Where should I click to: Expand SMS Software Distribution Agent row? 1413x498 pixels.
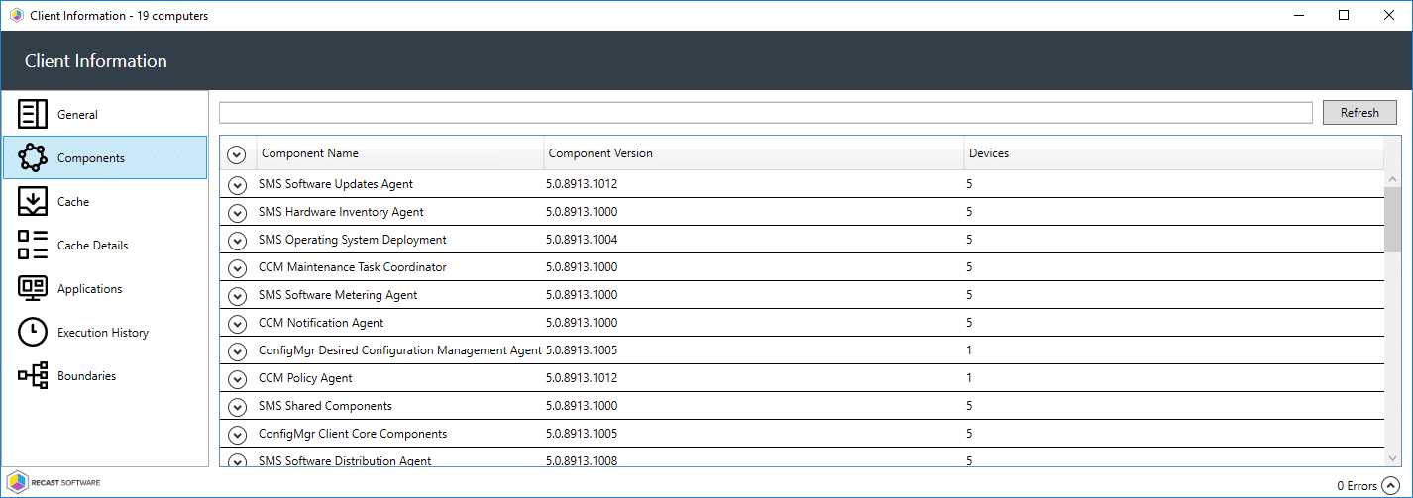[x=236, y=460]
